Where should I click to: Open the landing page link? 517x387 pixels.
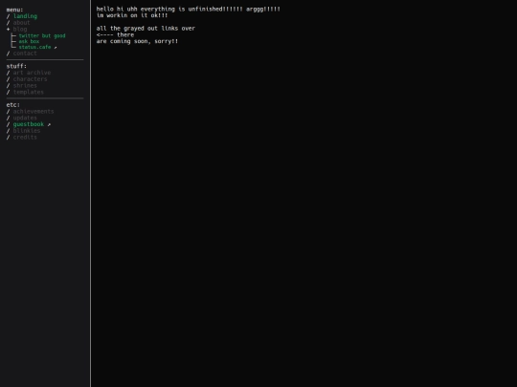click(25, 16)
